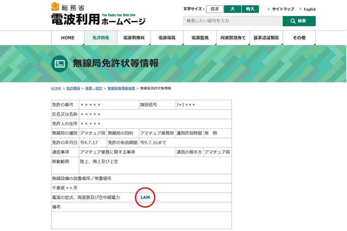347x231 pixels.
Task: Click the circled 1AM link
Action: [145, 198]
